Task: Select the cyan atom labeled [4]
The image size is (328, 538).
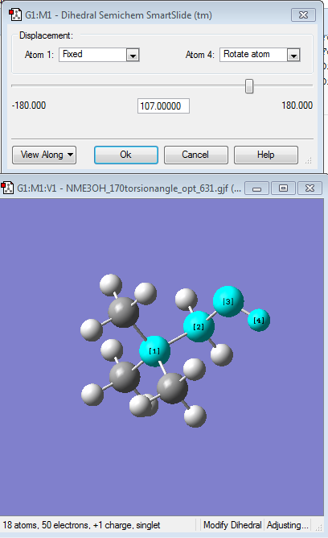Action: point(259,320)
